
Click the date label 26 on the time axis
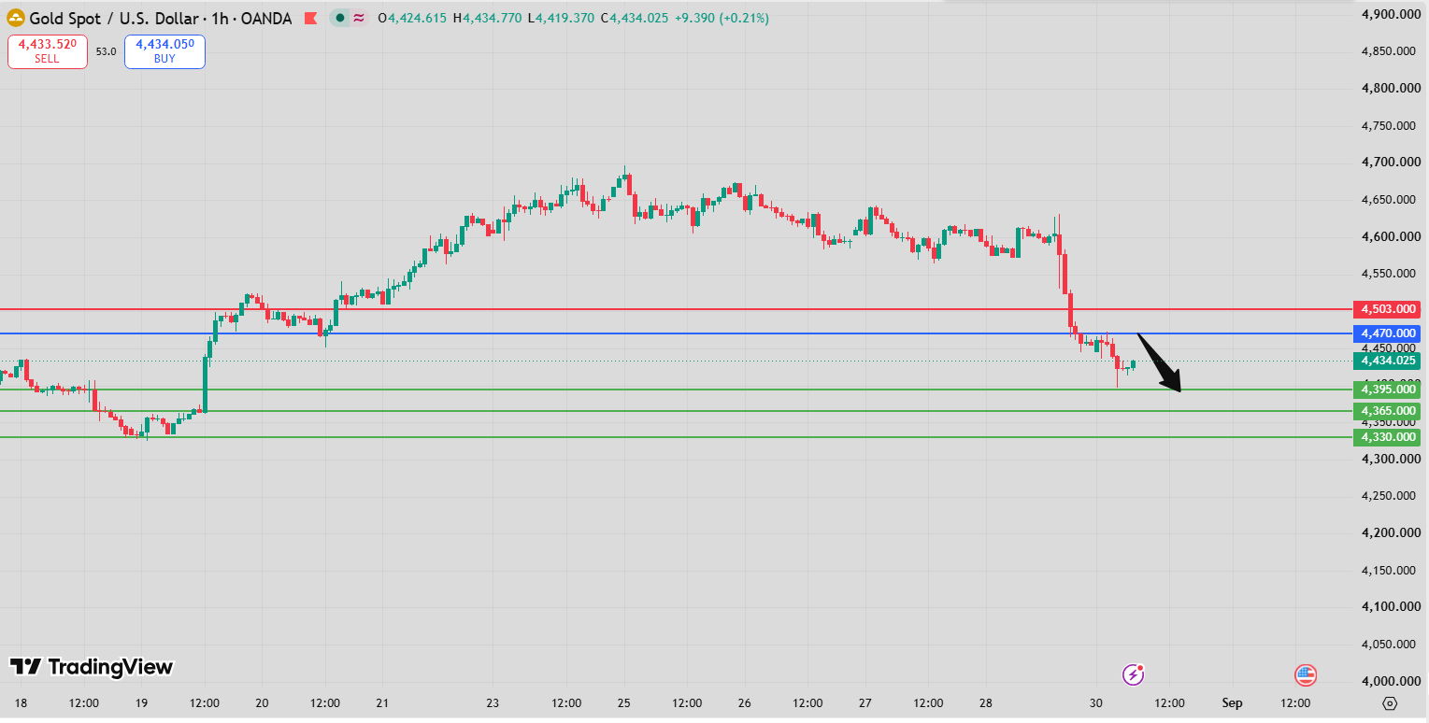(745, 703)
